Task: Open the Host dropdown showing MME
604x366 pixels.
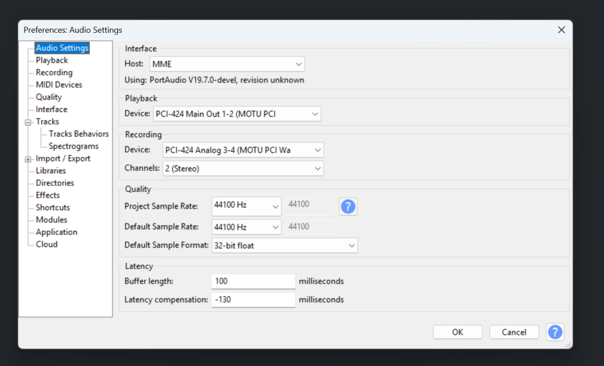Action: 227,64
